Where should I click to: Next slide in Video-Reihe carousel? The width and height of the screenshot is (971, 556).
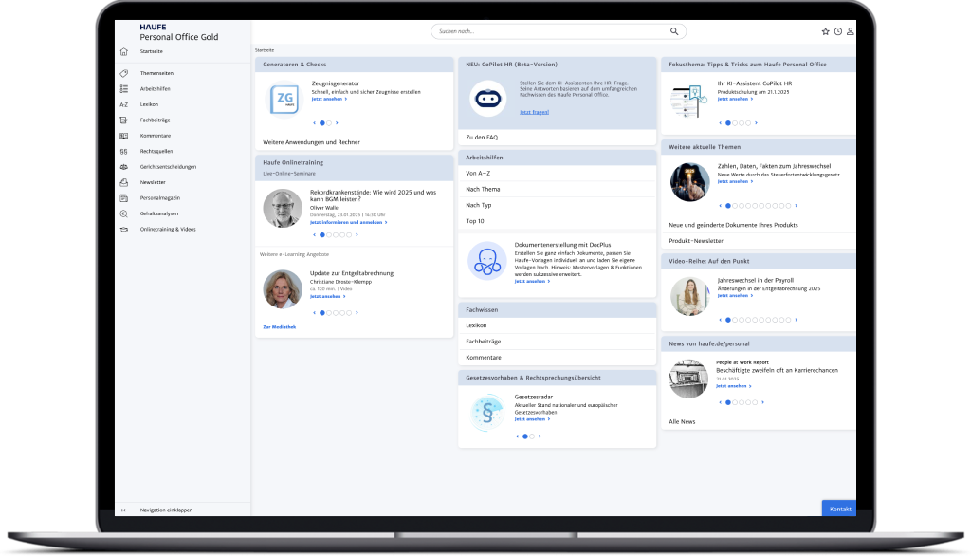[797, 320]
